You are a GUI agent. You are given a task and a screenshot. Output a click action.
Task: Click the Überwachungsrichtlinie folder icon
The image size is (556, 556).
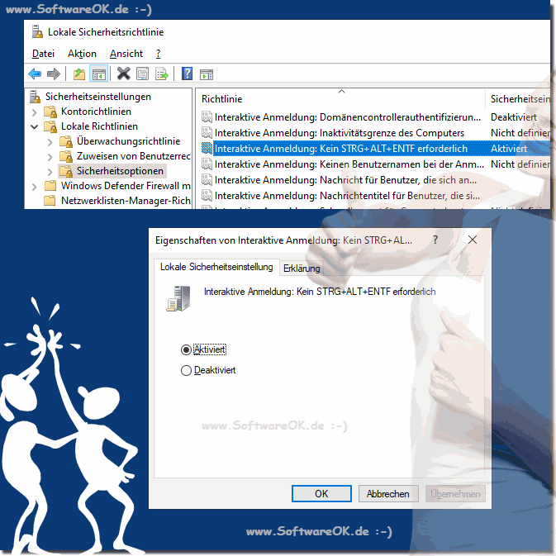click(66, 141)
